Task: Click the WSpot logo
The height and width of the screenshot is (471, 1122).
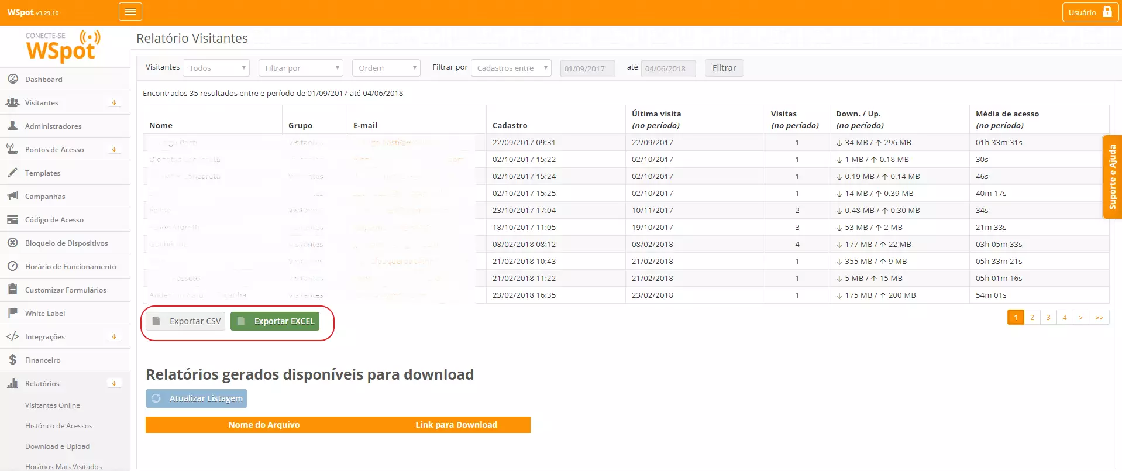Action: (63, 46)
